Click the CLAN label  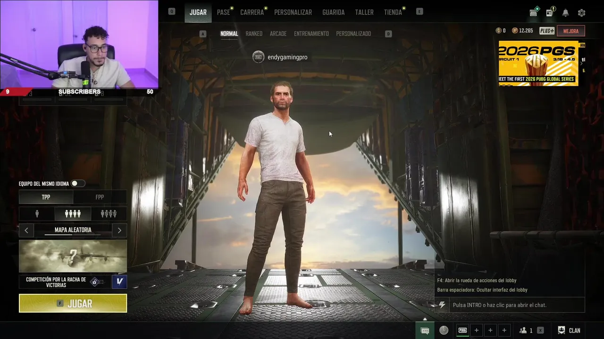coord(574,331)
